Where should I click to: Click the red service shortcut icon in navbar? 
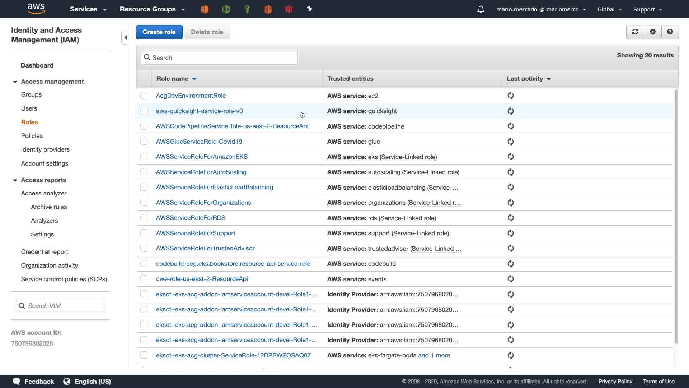coord(289,9)
